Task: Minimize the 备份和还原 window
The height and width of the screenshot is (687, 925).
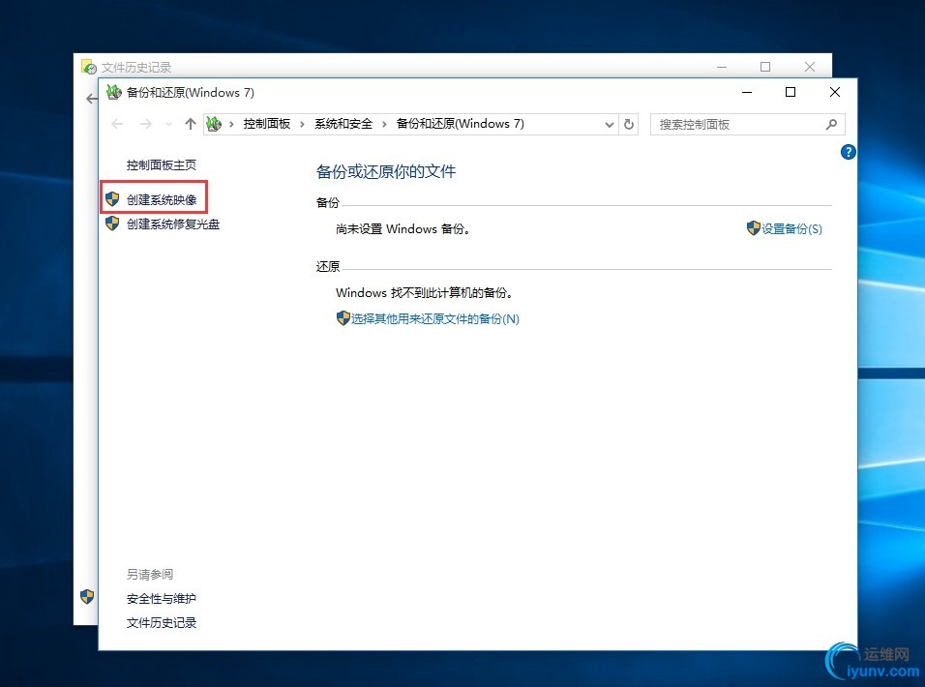Action: point(747,93)
